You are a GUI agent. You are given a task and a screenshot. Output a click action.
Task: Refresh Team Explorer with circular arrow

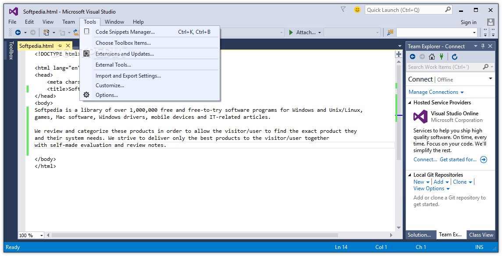point(455,57)
